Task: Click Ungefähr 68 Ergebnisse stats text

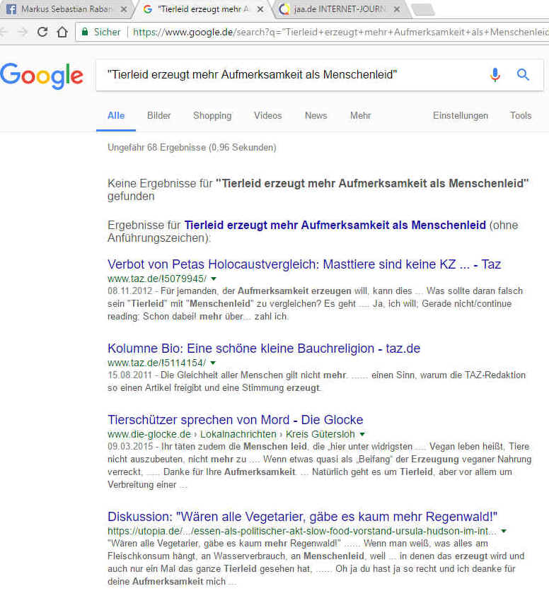Action: tap(192, 147)
